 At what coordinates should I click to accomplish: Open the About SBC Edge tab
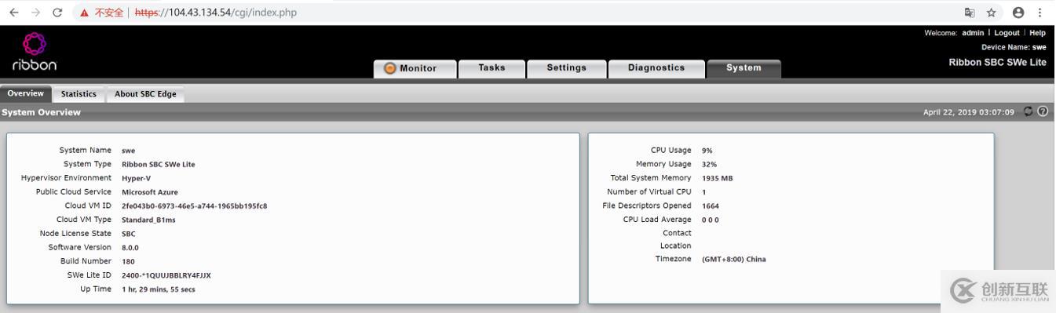click(x=145, y=94)
